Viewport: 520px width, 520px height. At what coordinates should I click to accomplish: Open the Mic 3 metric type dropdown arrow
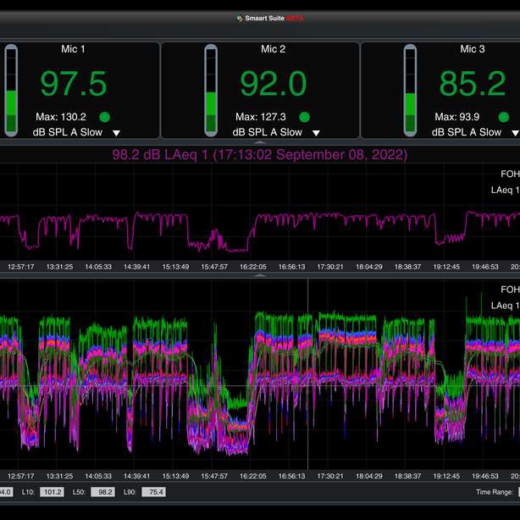point(515,133)
